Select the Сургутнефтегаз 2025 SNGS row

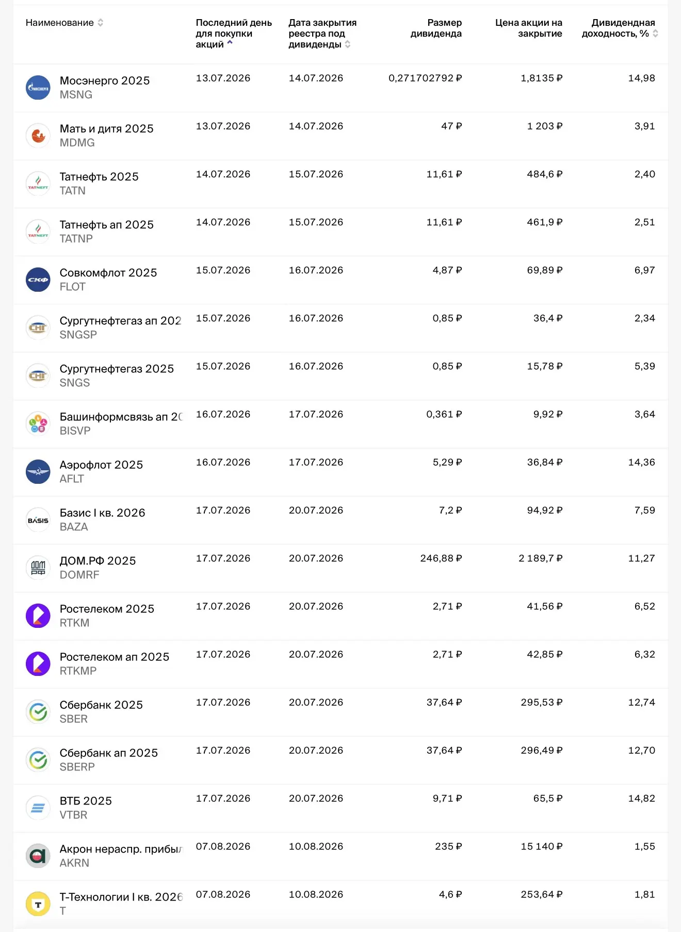(x=340, y=376)
